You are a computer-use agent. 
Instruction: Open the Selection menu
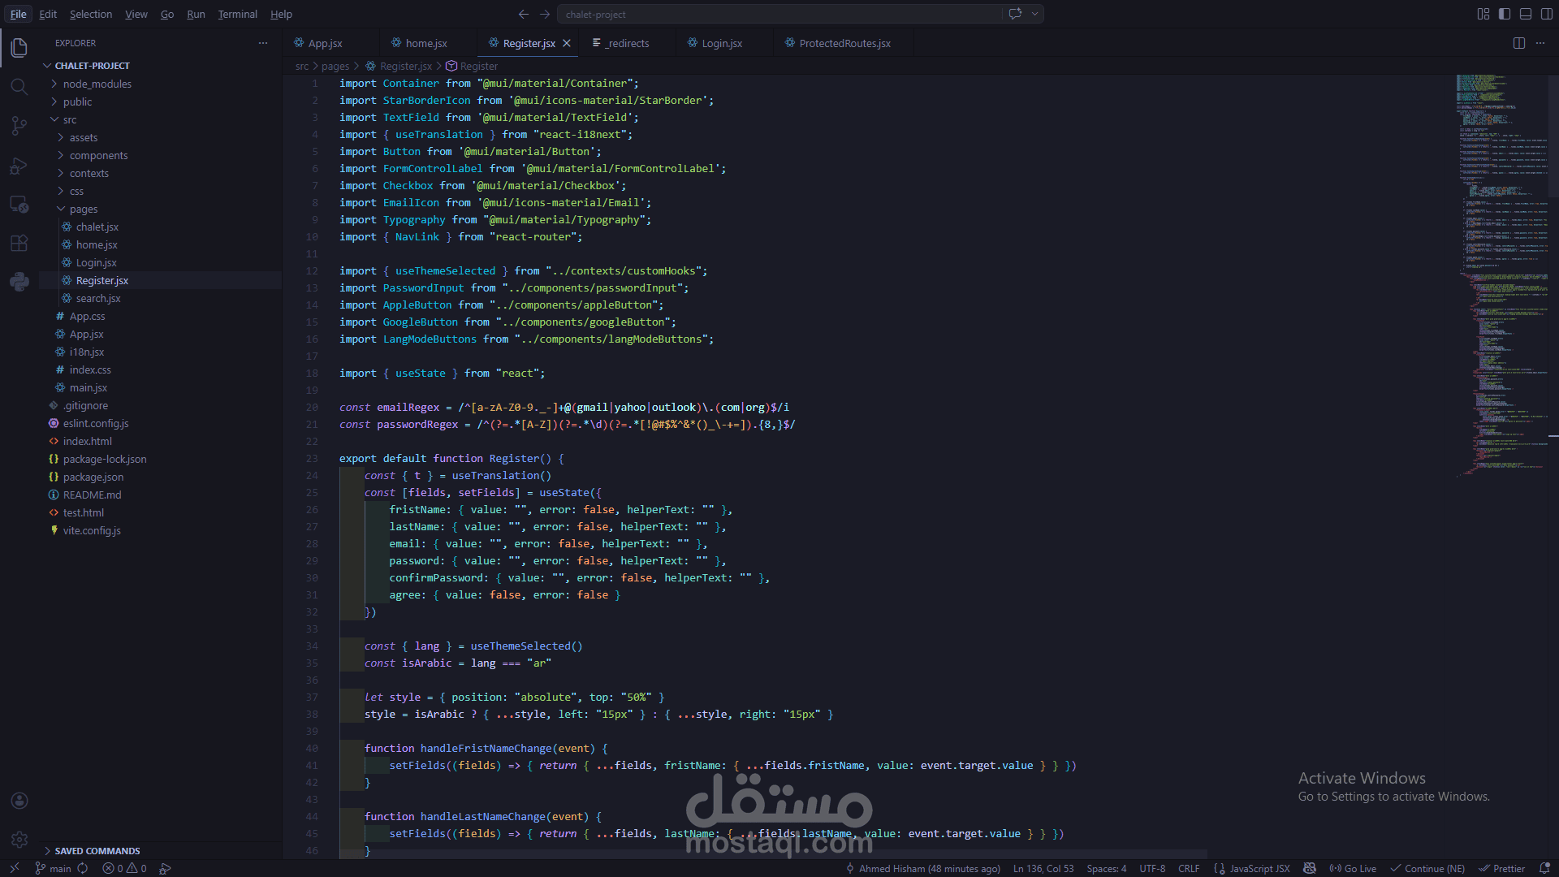(x=91, y=14)
